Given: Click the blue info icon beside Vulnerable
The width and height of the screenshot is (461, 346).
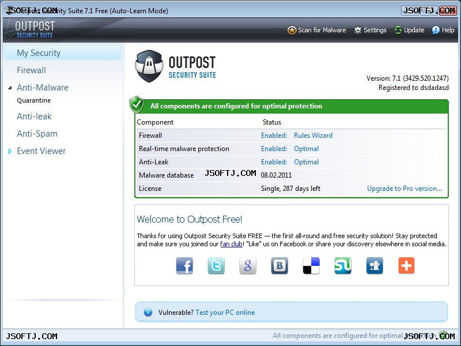Looking at the screenshot, I should click(x=148, y=312).
